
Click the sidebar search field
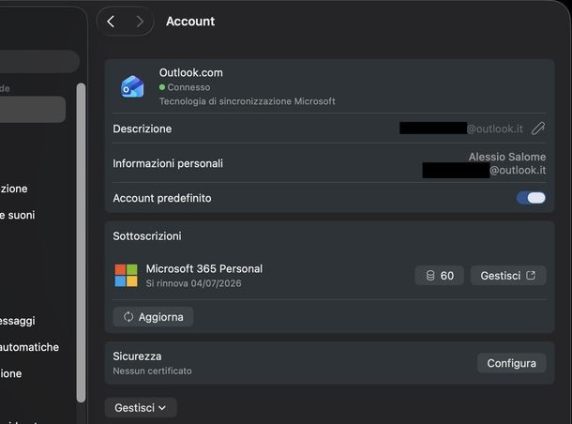click(39, 61)
